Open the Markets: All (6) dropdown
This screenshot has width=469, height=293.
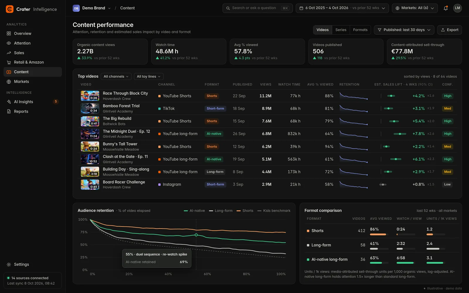click(x=415, y=8)
